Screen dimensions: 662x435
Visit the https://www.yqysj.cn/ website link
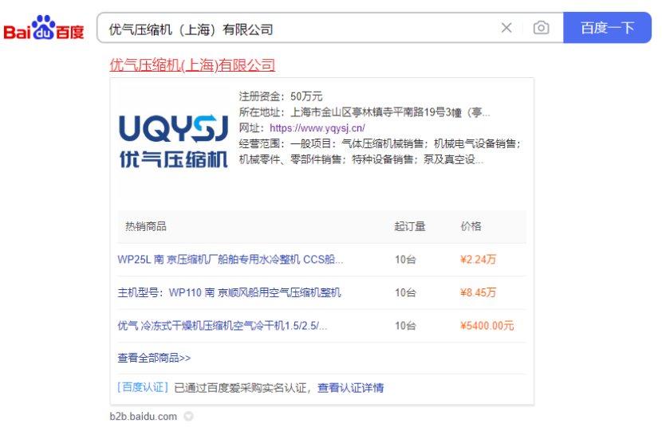pyautogui.click(x=317, y=127)
